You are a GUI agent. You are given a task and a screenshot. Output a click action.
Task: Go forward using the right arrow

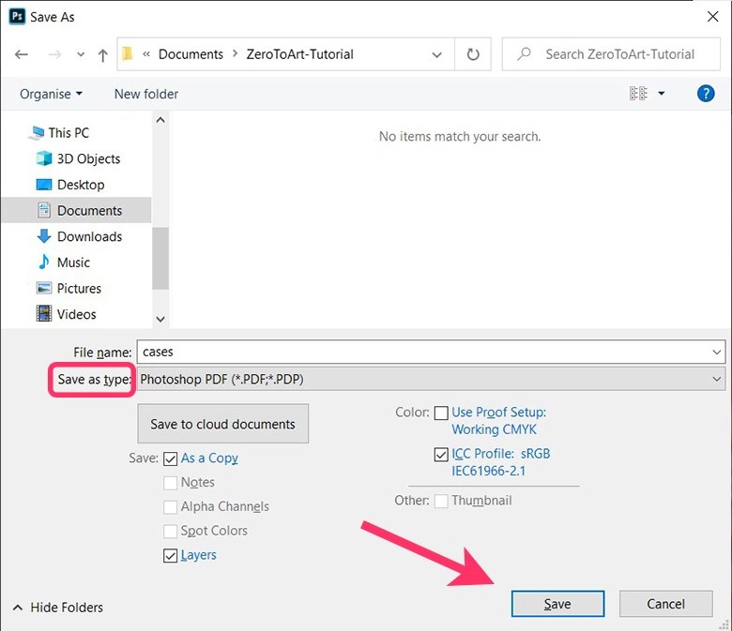(x=54, y=54)
